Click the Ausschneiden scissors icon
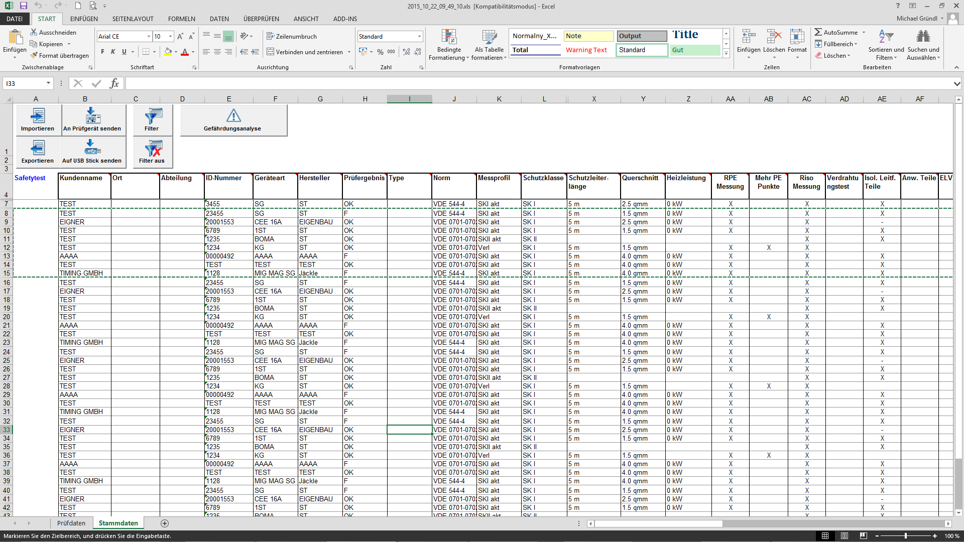This screenshot has height=542, width=964. 34,32
